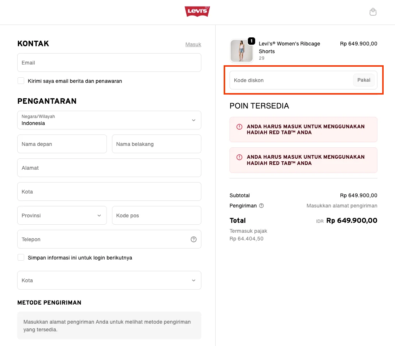Click the Pakai discount button
This screenshot has height=346, width=395.
click(x=364, y=80)
